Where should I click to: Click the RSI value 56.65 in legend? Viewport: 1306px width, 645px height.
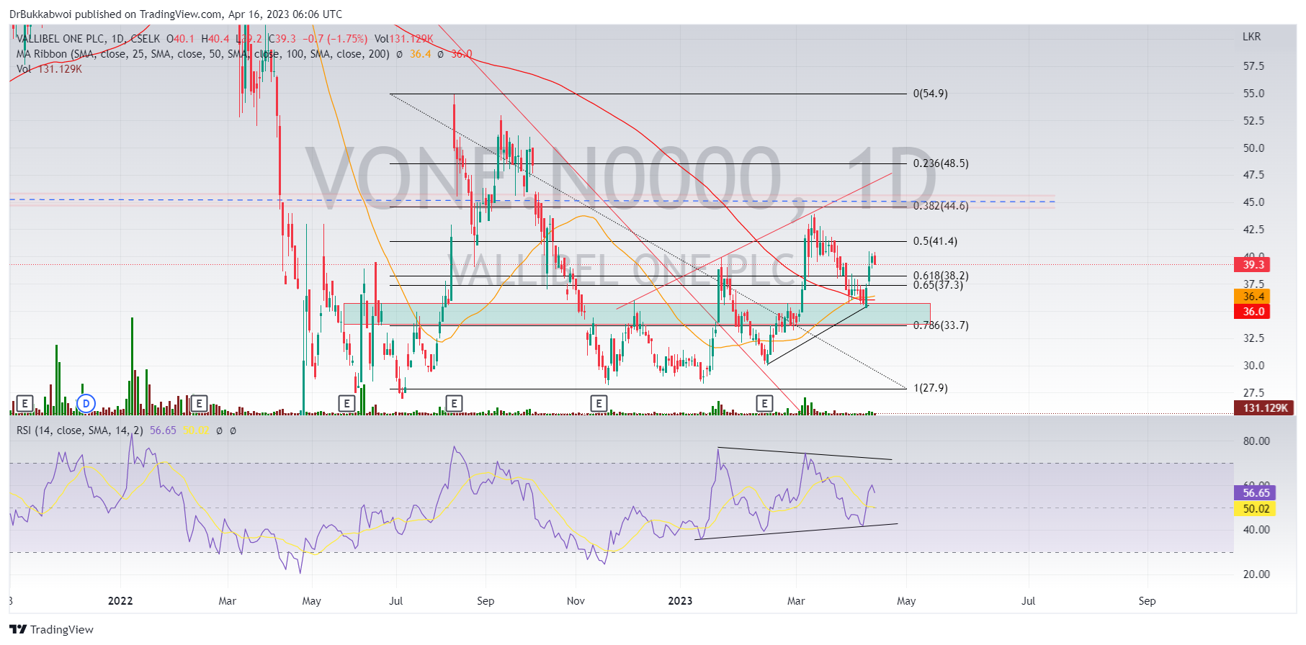click(x=163, y=430)
